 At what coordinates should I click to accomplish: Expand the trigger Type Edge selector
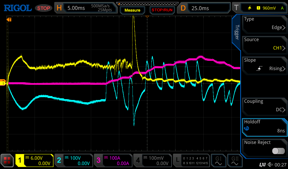tap(264, 24)
